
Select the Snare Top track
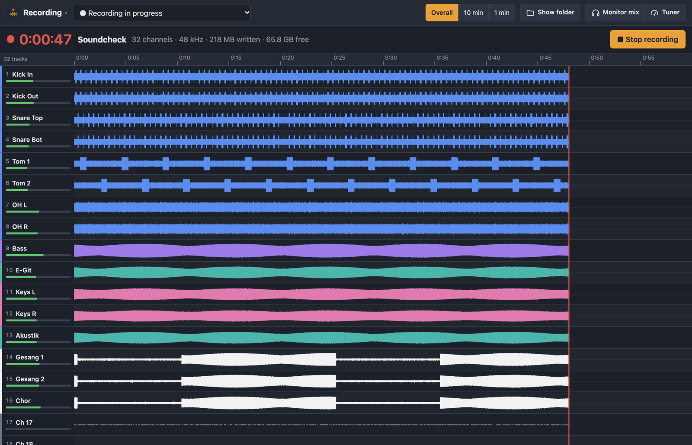click(37, 120)
